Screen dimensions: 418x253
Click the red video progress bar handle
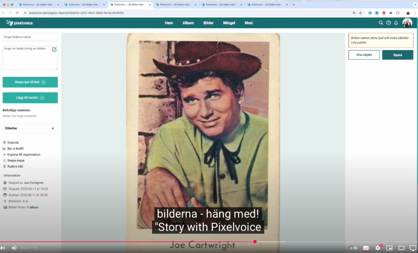(255, 242)
